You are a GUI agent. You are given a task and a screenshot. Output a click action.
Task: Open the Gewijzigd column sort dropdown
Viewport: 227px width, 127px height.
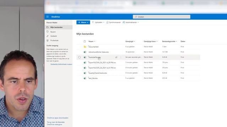click(134, 42)
